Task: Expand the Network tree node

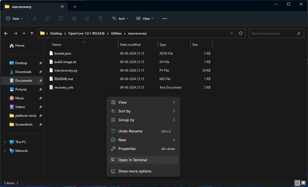Action: point(5,151)
